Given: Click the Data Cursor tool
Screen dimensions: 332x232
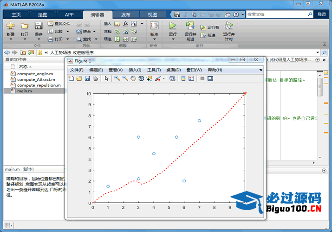Looking at the screenshot, I should click(149, 78).
